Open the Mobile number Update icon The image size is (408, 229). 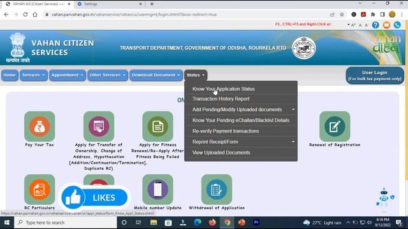coord(157,190)
